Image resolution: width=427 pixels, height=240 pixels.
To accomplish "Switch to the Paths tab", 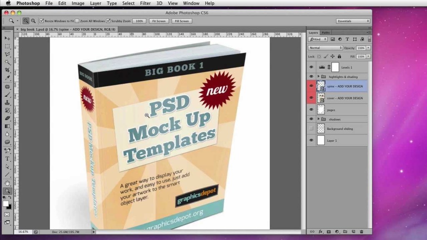I will point(326,32).
